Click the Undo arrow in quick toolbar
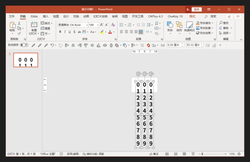Screen dimensions: 250x162 point(52,45)
